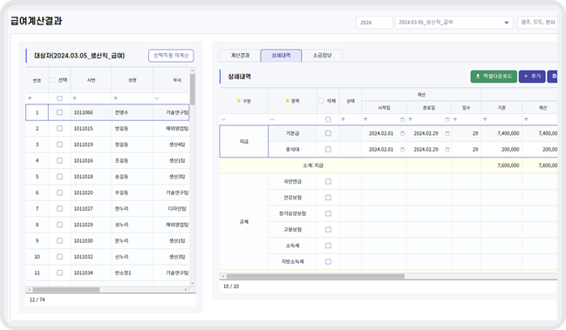The width and height of the screenshot is (566, 330).
Task: Open calendar icon in 종료일 filter row
Action: pyautogui.click(x=447, y=119)
